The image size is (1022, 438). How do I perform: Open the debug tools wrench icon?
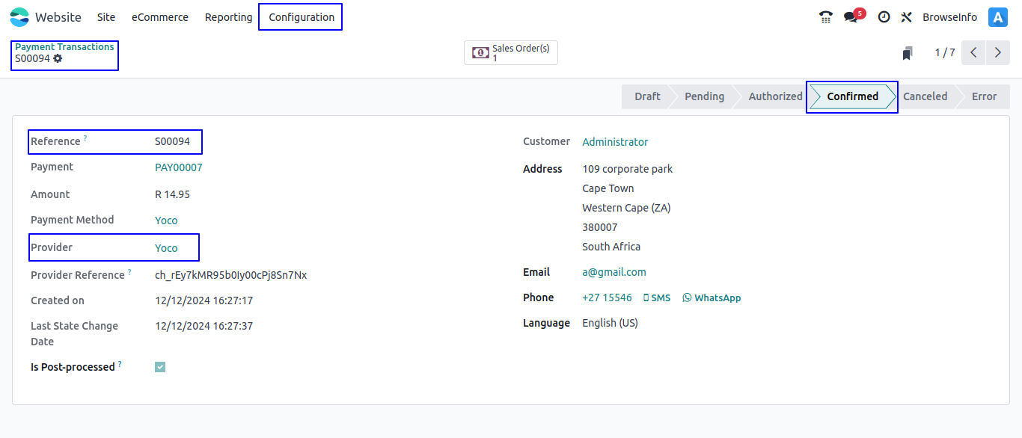point(906,17)
